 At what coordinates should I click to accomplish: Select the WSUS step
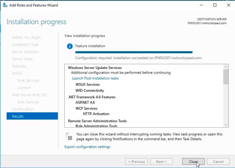point(17,73)
